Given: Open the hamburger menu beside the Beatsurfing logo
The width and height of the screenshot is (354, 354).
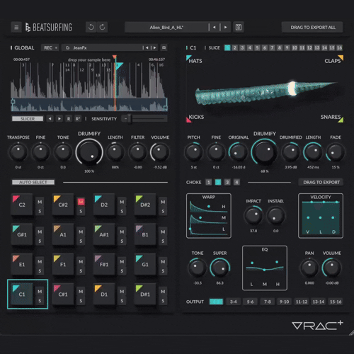Looking at the screenshot, I should (x=16, y=28).
